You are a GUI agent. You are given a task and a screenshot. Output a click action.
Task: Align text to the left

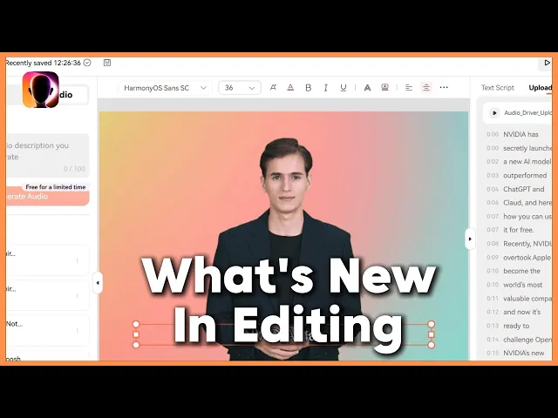point(409,87)
